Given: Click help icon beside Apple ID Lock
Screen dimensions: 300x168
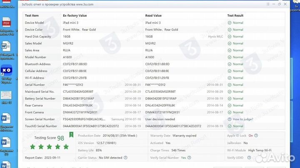Looking at the screenshot, I should [255, 136].
